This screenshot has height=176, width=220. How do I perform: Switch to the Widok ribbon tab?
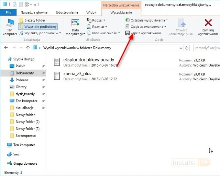click(x=91, y=12)
